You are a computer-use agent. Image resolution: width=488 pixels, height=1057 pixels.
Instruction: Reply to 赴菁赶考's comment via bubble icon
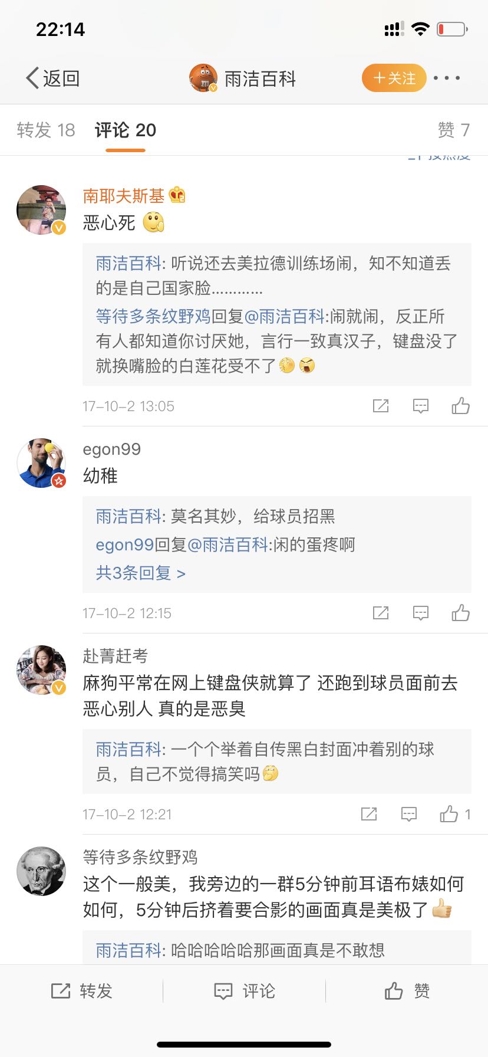408,815
